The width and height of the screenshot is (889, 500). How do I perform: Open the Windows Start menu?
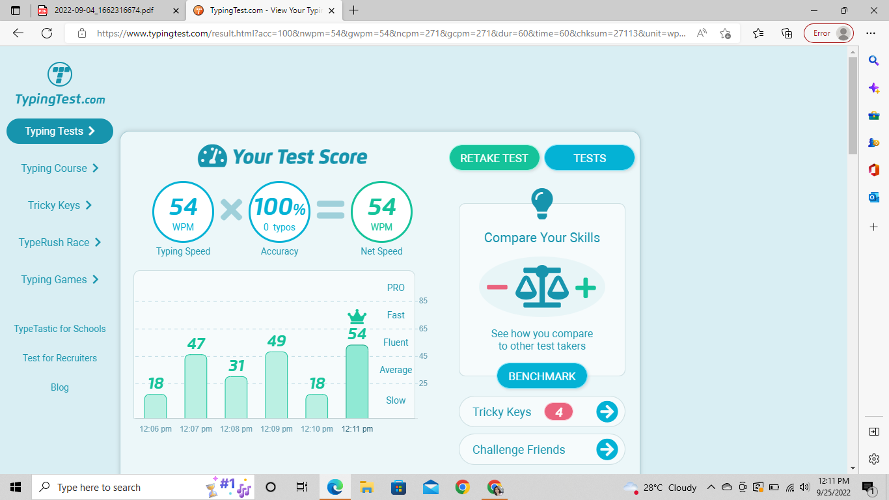16,487
